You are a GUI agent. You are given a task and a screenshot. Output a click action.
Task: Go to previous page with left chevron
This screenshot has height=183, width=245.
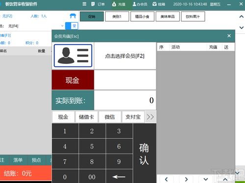(x=166, y=179)
